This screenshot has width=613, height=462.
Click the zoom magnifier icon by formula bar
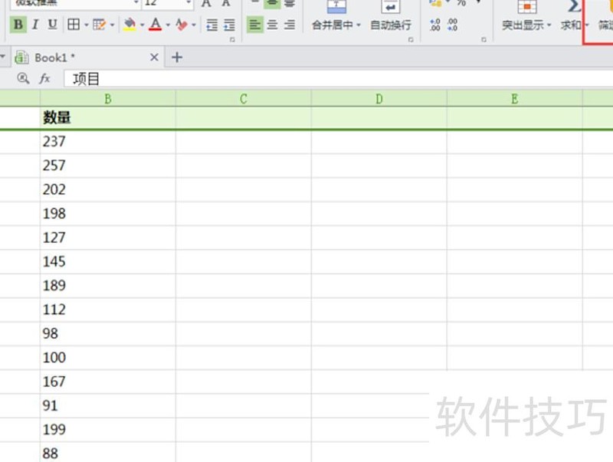click(x=23, y=79)
